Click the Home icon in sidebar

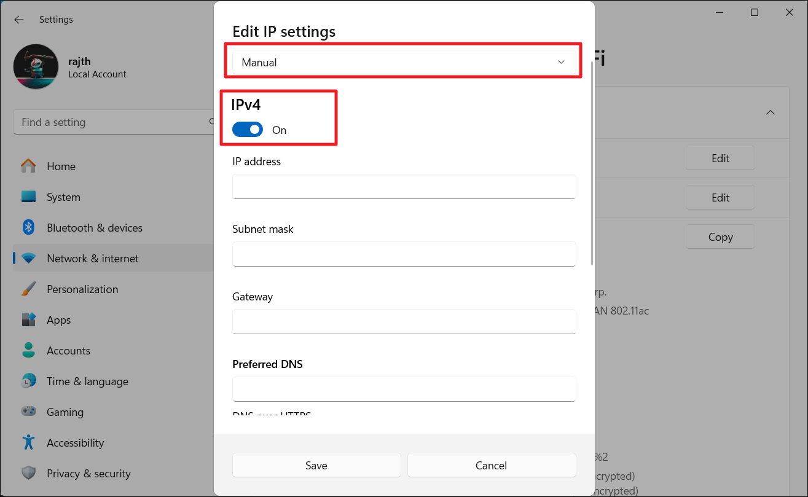point(28,166)
